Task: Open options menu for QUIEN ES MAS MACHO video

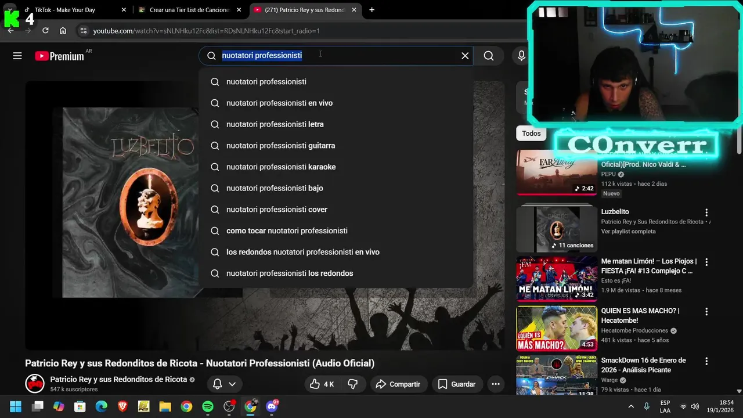Action: tap(706, 312)
